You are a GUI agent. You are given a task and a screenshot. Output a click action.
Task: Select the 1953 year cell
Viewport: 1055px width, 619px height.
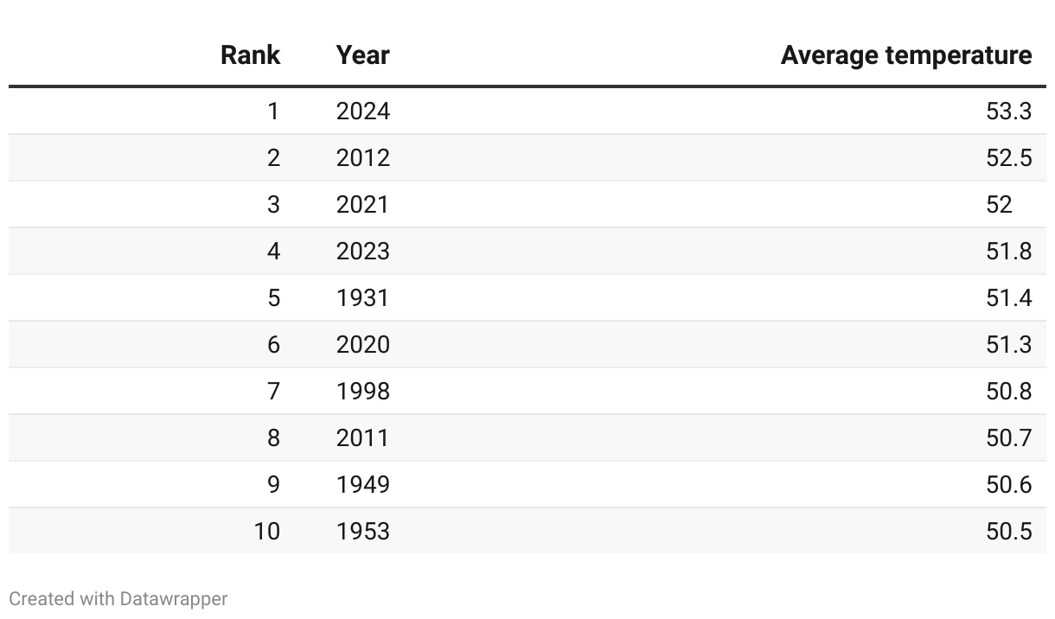click(x=363, y=531)
